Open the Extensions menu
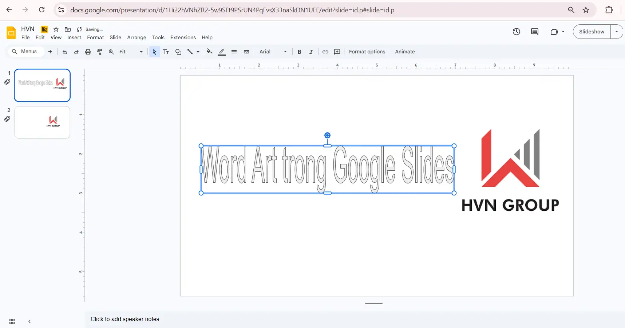This screenshot has width=625, height=328. click(x=183, y=37)
